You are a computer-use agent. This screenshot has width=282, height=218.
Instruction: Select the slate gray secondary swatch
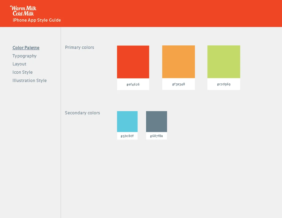click(156, 122)
